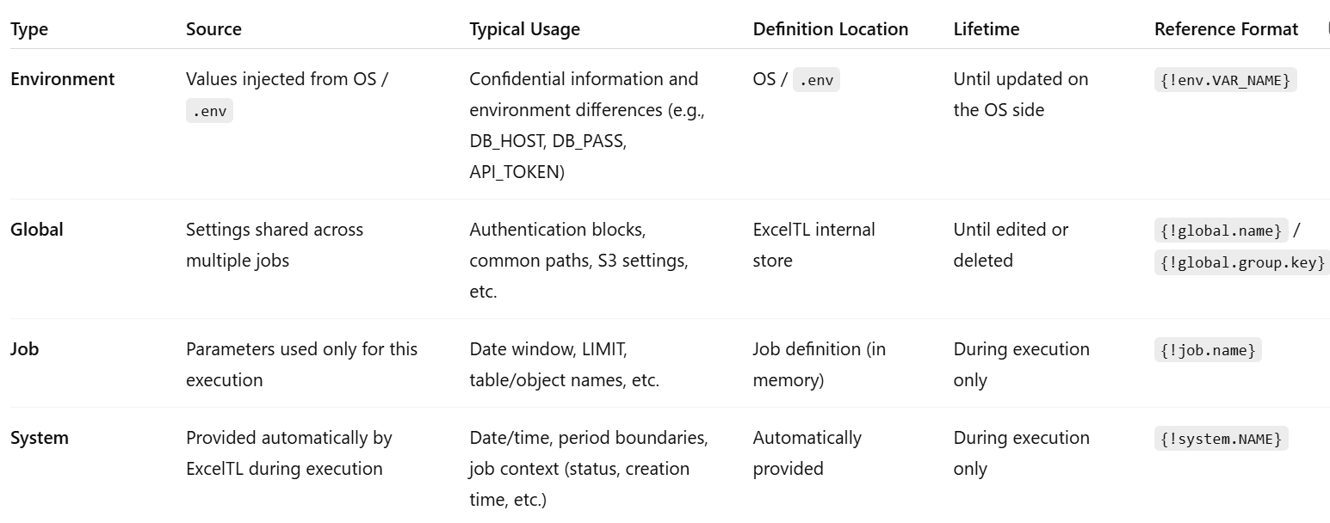Select the Job row label
This screenshot has width=1330, height=523.
[24, 349]
